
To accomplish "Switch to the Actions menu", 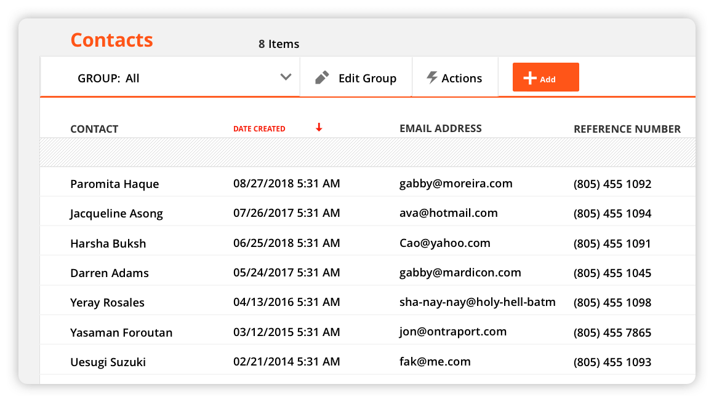I will pyautogui.click(x=455, y=77).
